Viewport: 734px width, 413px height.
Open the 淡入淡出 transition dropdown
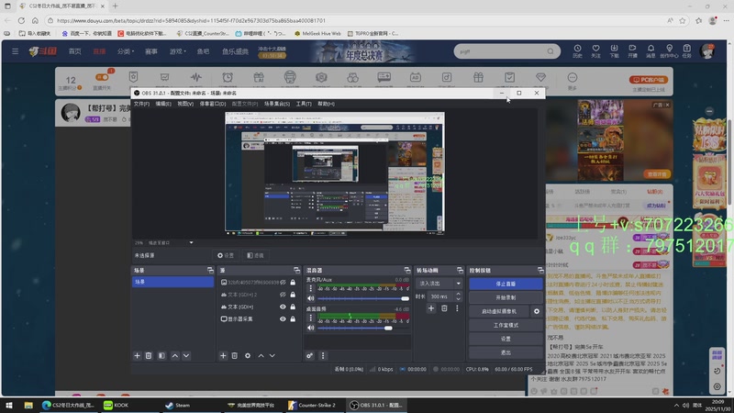439,284
